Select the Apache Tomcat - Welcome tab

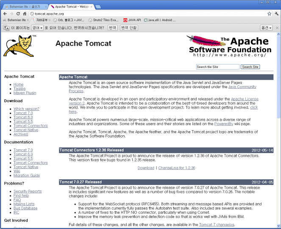[72, 7]
